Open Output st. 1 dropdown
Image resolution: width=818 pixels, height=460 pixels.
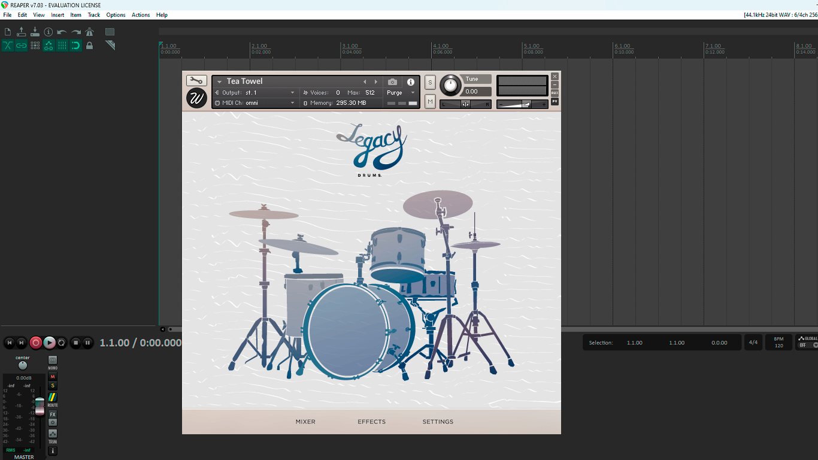[256, 93]
